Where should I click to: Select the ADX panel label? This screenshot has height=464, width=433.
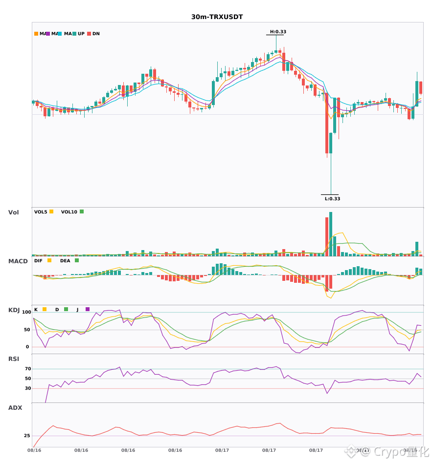click(x=15, y=407)
